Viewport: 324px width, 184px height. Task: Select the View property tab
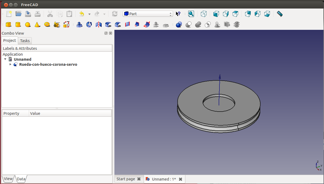tap(8, 179)
